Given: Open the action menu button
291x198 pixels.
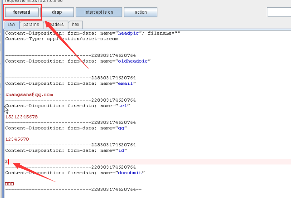Looking at the screenshot, I should (x=141, y=12).
